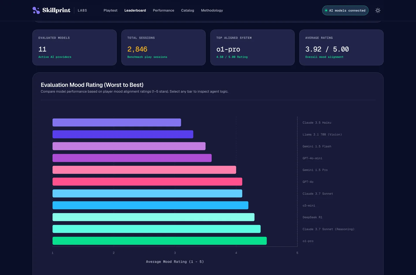Select the Gemini 1.5 Flash bar
This screenshot has height=275, width=416.
(129, 146)
